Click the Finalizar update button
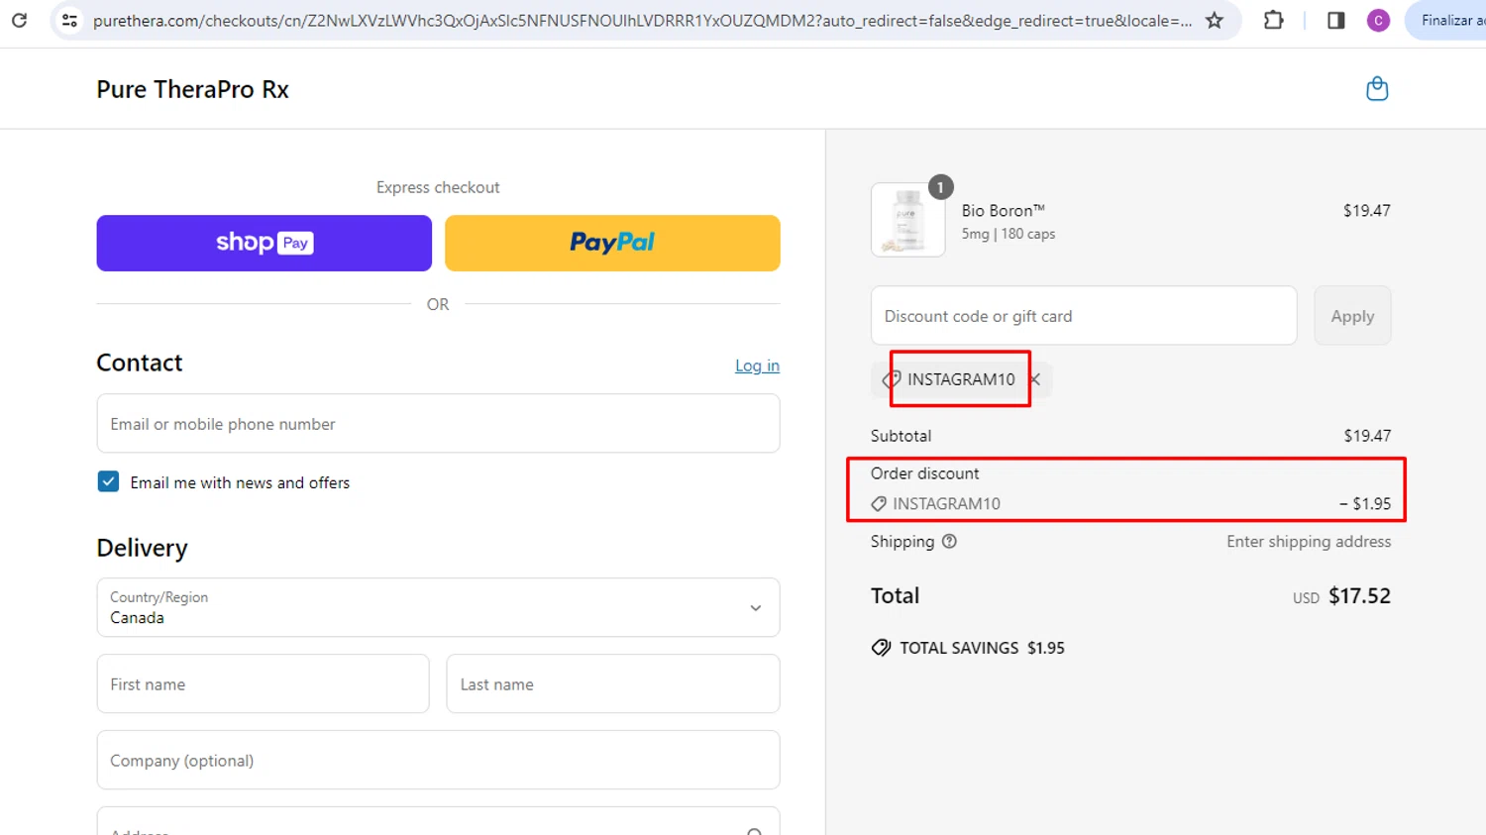 [x=1446, y=20]
